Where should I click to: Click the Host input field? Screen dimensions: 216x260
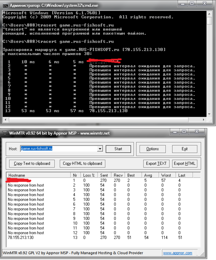pyautogui.click(x=58, y=149)
